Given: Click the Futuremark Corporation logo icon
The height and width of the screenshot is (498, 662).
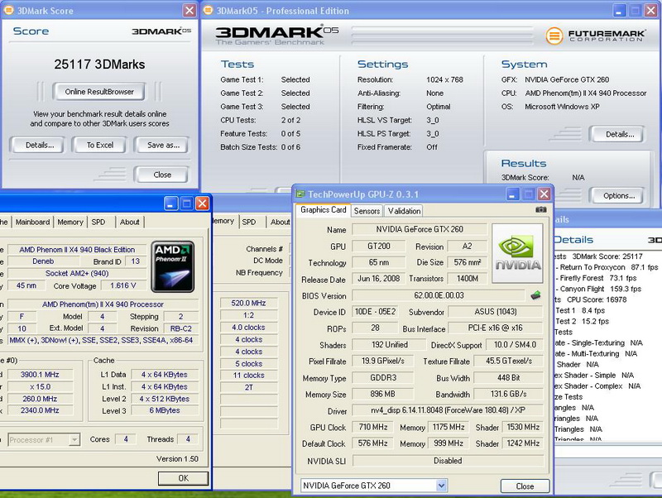Looking at the screenshot, I should (554, 36).
